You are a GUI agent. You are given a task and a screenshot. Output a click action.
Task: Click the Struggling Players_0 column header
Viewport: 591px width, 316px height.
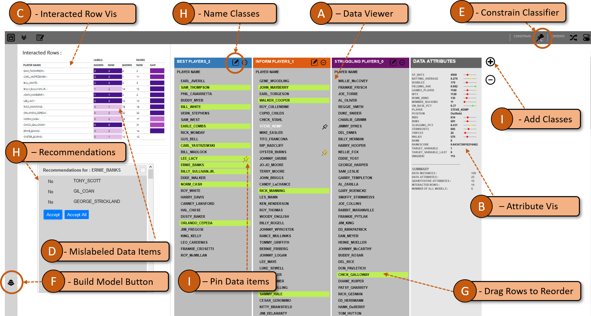(359, 62)
